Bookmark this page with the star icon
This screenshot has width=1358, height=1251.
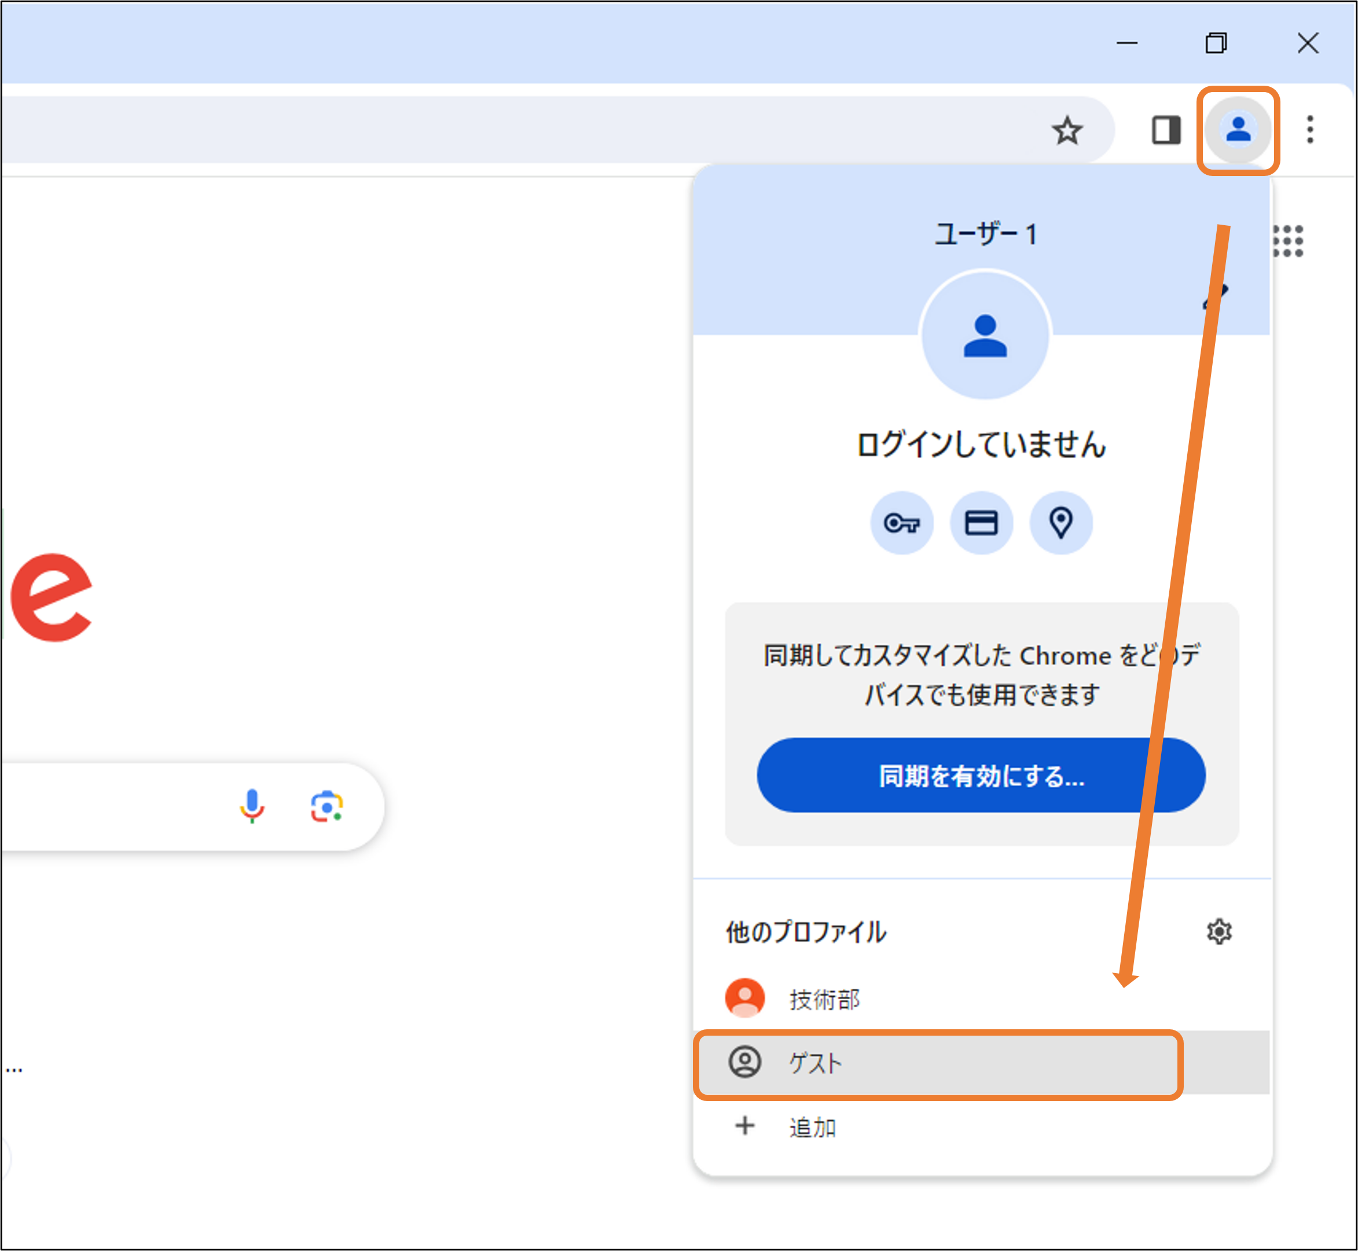pyautogui.click(x=1067, y=130)
